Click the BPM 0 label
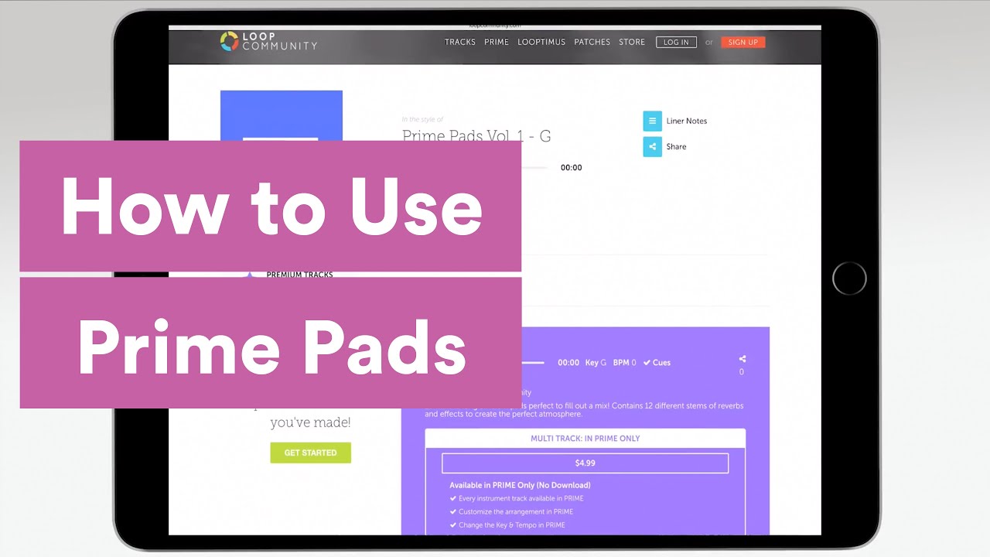This screenshot has height=557, width=990. click(x=625, y=362)
